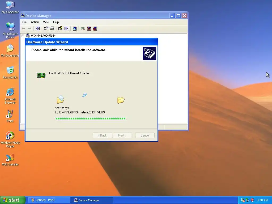This screenshot has height=204, width=272.
Task: Click the green installation progress bar
Action: [x=90, y=119]
